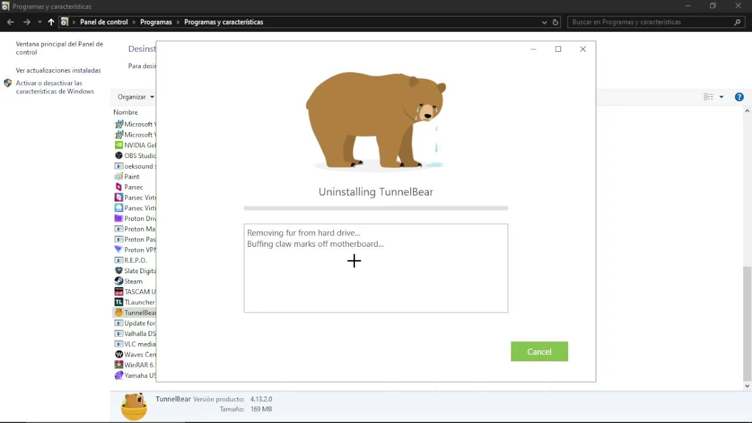Screen dimensions: 752x423
Task: Close the TunnelBear uninstaller dialog
Action: [x=583, y=49]
